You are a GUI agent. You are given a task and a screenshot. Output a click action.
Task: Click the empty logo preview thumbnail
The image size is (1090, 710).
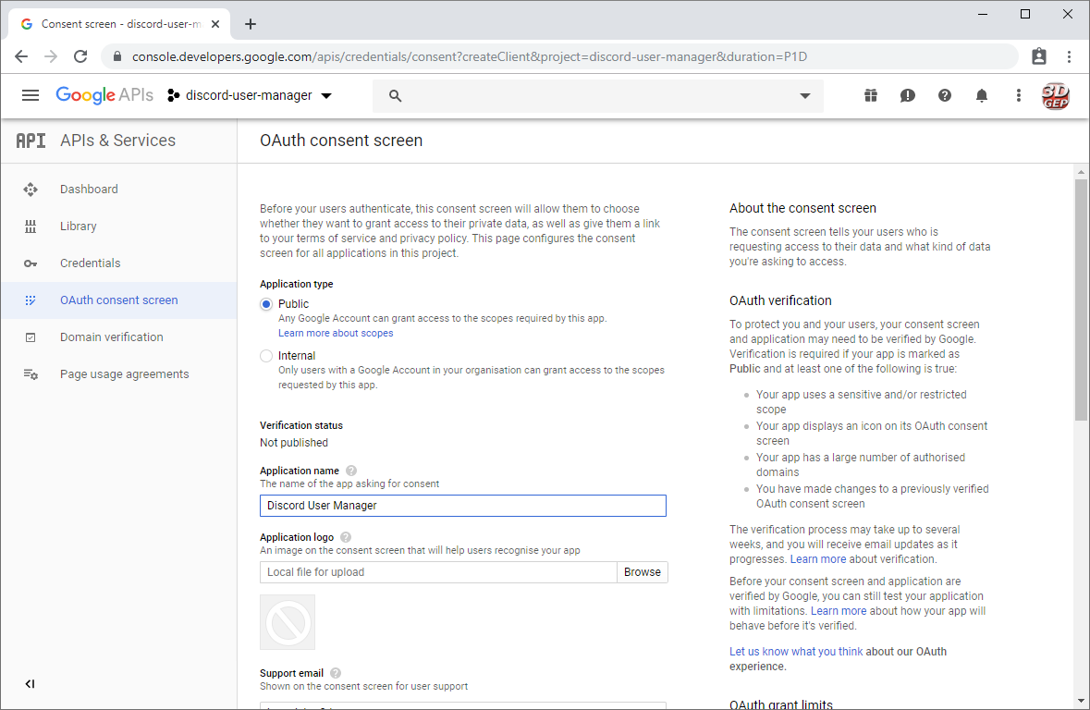tap(288, 622)
